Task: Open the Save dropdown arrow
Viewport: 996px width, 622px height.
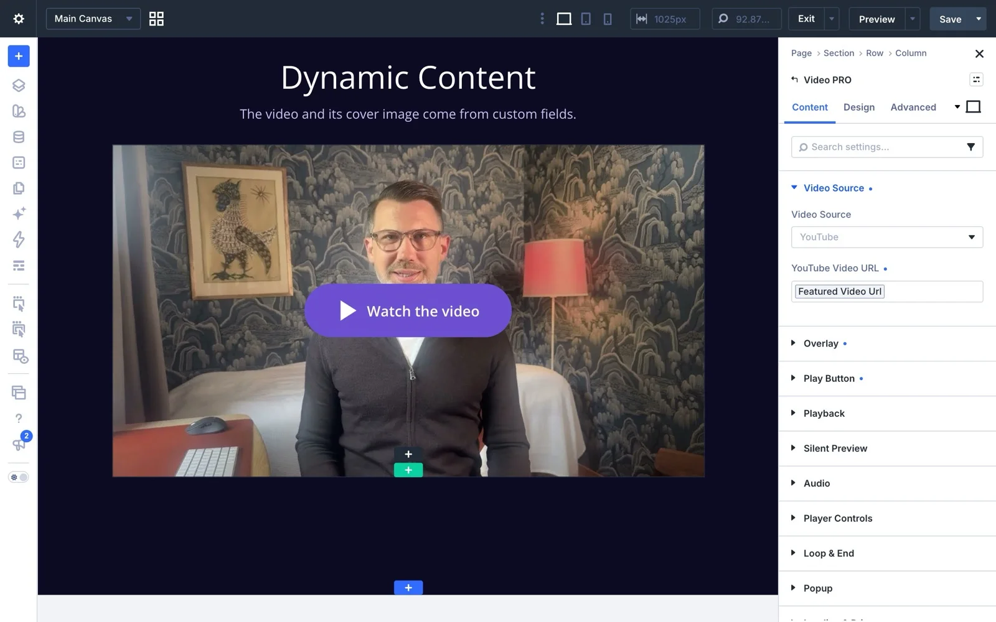Action: pyautogui.click(x=979, y=19)
